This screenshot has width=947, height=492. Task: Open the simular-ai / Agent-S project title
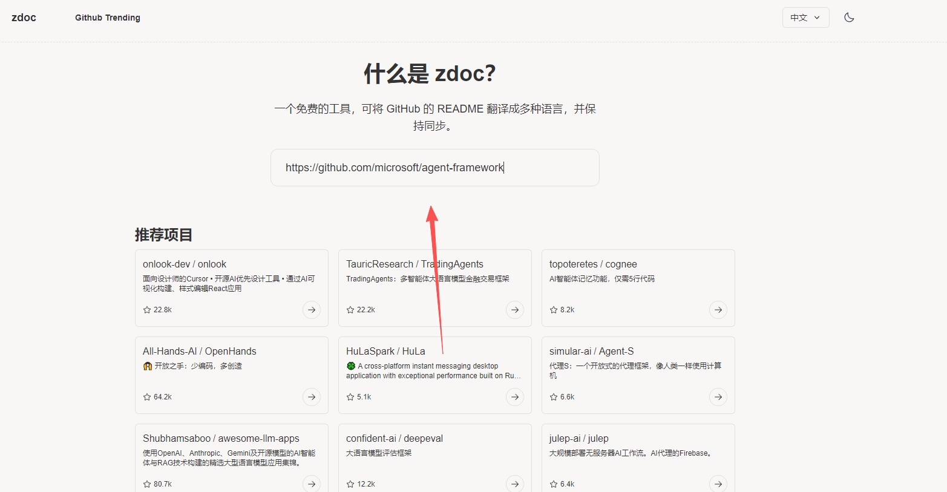coord(592,352)
